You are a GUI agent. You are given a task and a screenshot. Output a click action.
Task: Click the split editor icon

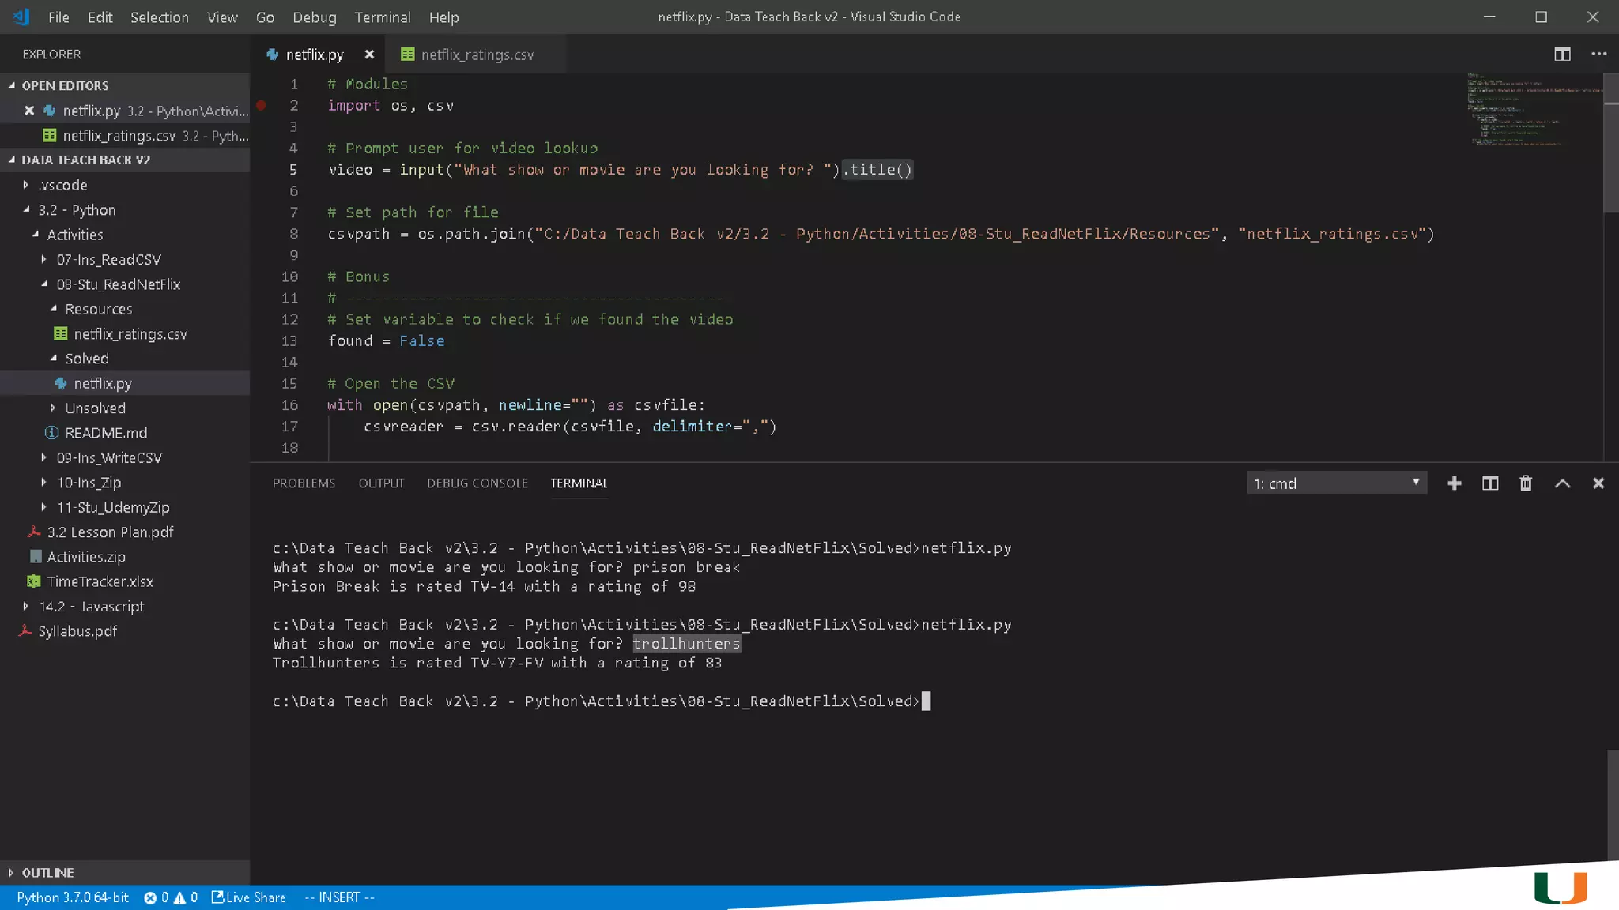[1562, 55]
